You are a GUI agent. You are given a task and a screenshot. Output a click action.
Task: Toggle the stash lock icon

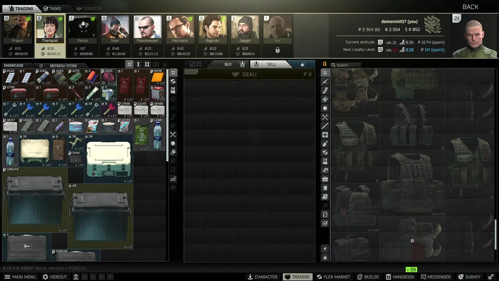[325, 258]
